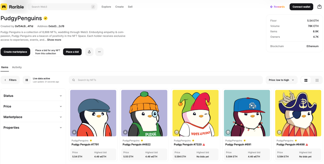Click the Rarible logo icon
324x164 pixels.
pos(4,7)
